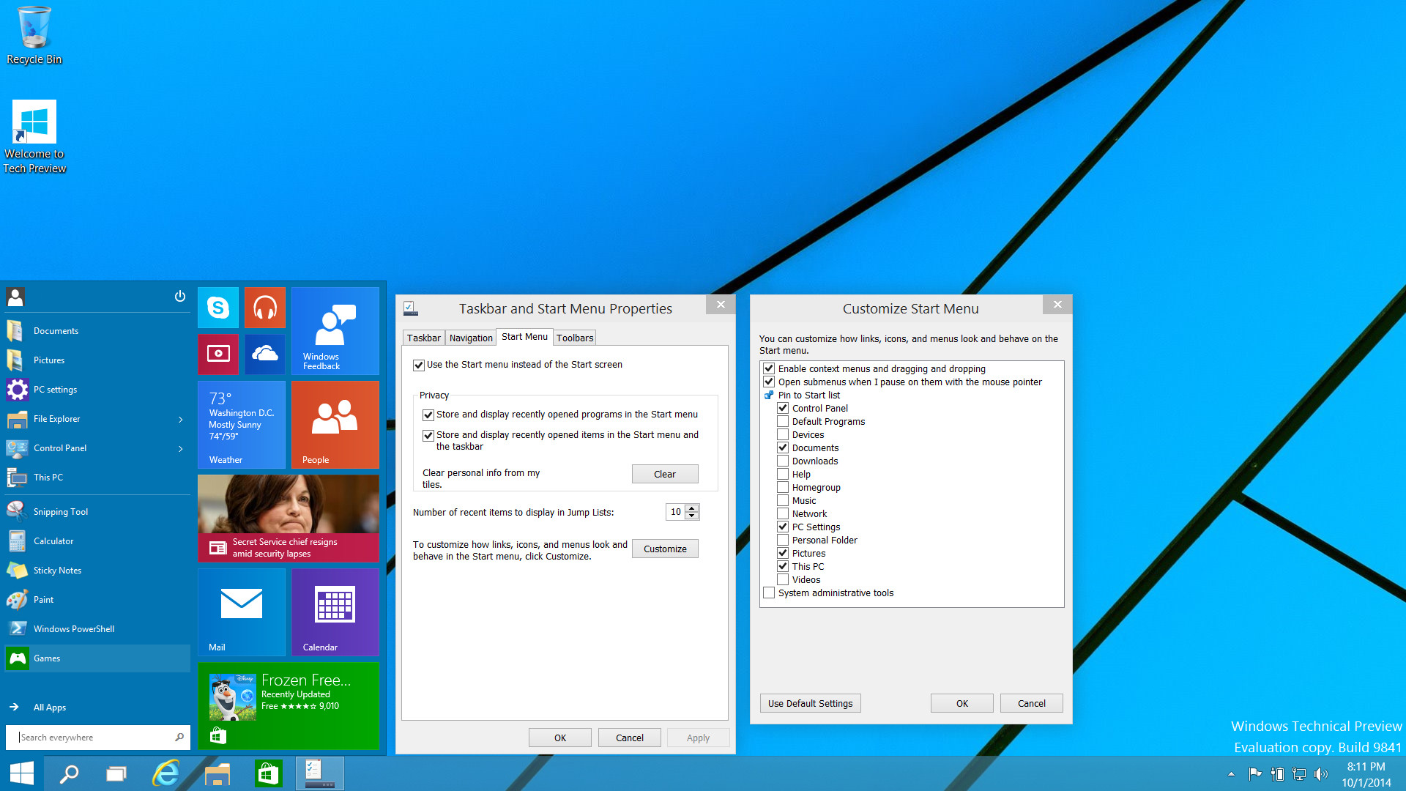The width and height of the screenshot is (1406, 791).
Task: Click Use Default Settings button
Action: [810, 704]
